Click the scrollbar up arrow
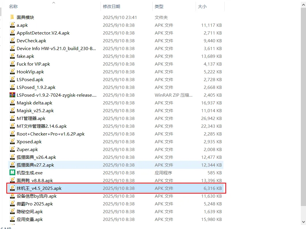The image size is (306, 229). click(303, 5)
